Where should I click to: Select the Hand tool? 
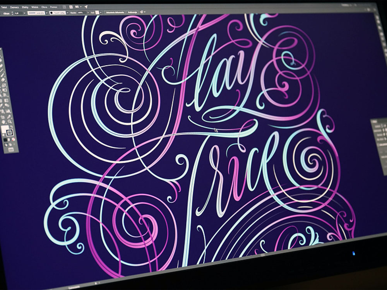(x=3, y=122)
